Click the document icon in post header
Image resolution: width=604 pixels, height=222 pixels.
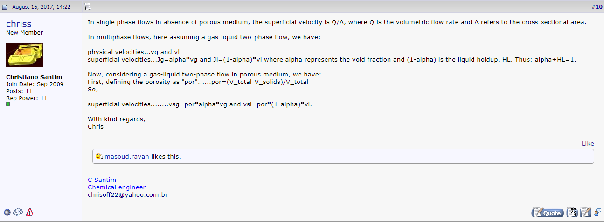tap(88, 7)
